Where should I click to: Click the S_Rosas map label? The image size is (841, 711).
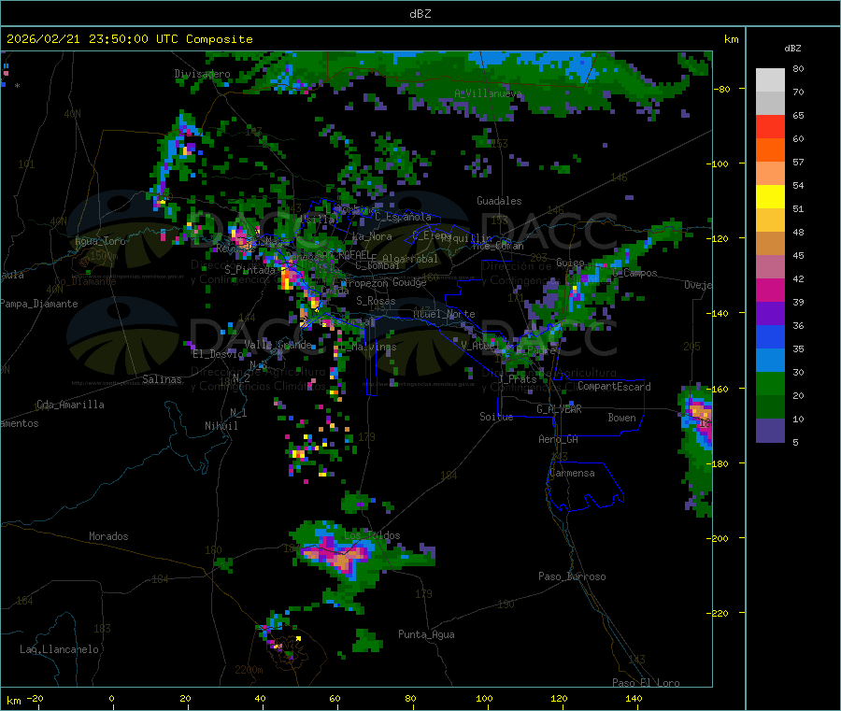[x=376, y=301]
